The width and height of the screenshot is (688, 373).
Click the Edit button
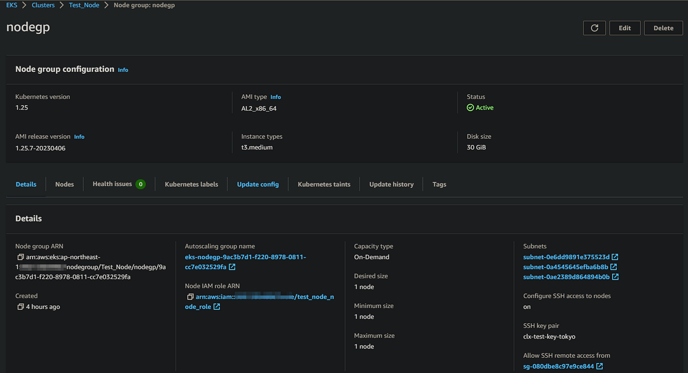pos(625,28)
